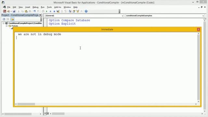Open the Edit menu
Image resolution: width=208 pixels, height=117 pixels.
[14, 7]
